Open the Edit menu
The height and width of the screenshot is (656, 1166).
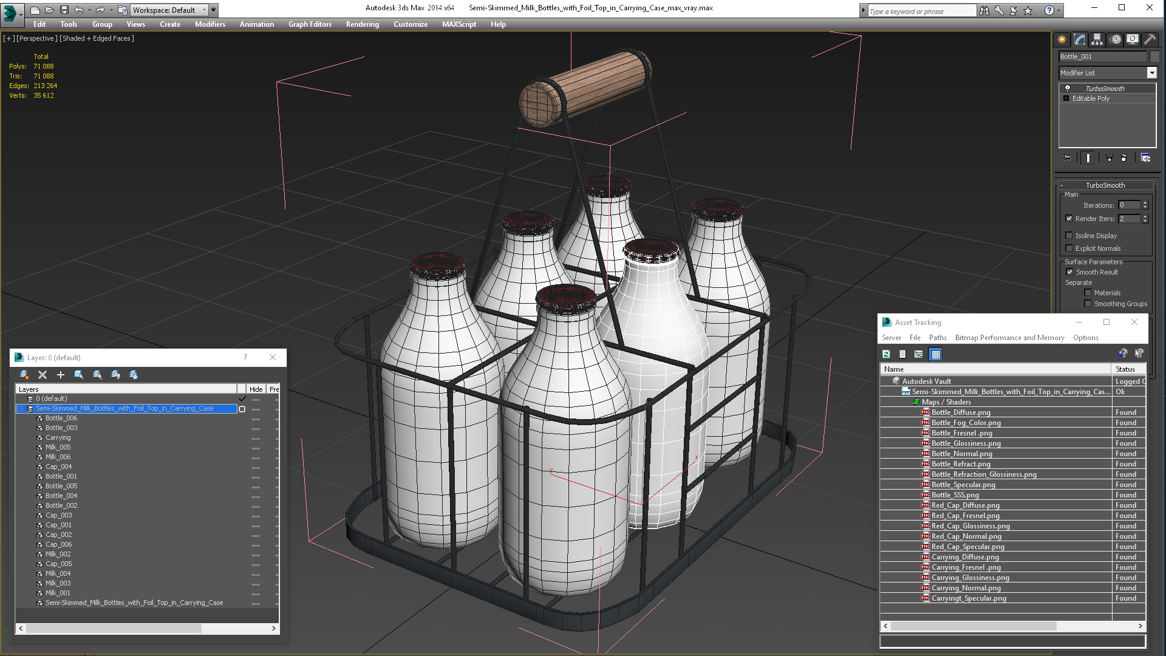point(39,24)
